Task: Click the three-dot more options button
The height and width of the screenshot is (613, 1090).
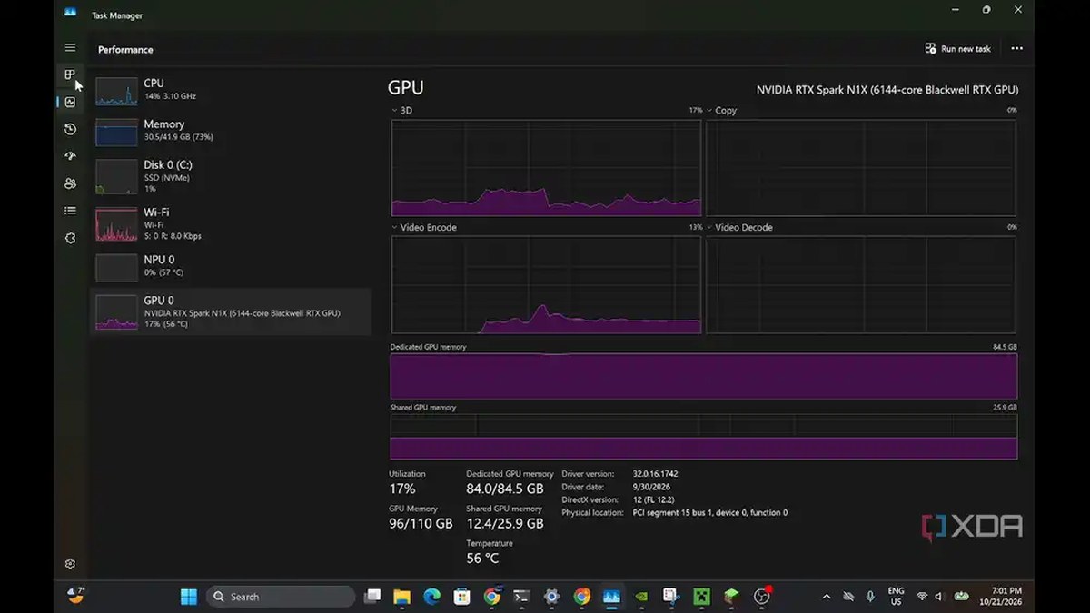Action: (1016, 48)
